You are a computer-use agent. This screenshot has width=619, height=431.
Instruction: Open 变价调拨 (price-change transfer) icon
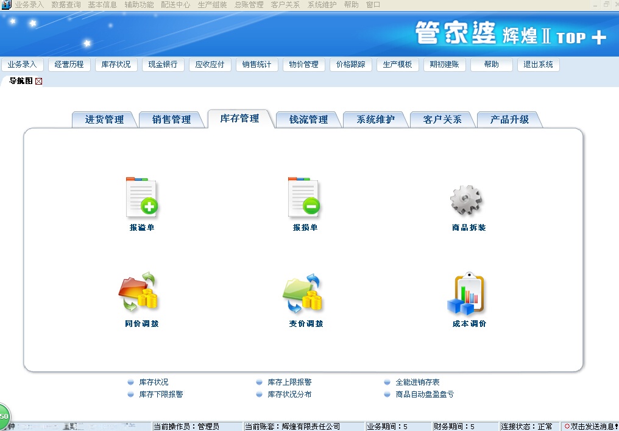click(304, 292)
